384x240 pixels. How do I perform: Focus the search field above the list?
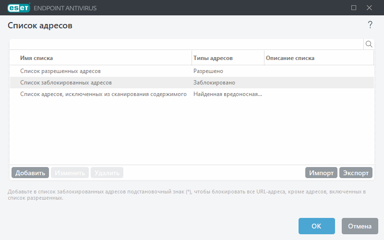[x=186, y=44]
